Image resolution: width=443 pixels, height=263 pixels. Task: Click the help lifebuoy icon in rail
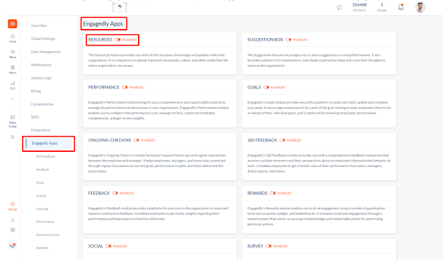[12, 230]
